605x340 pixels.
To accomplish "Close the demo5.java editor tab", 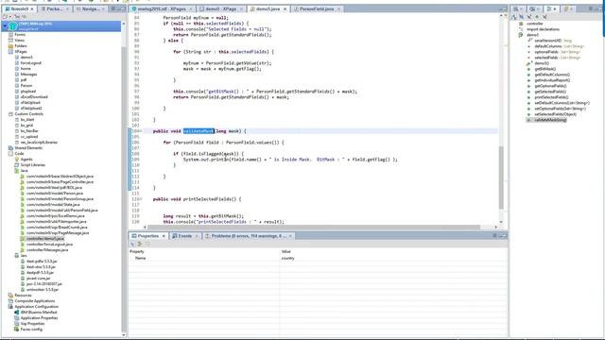I will point(285,8).
